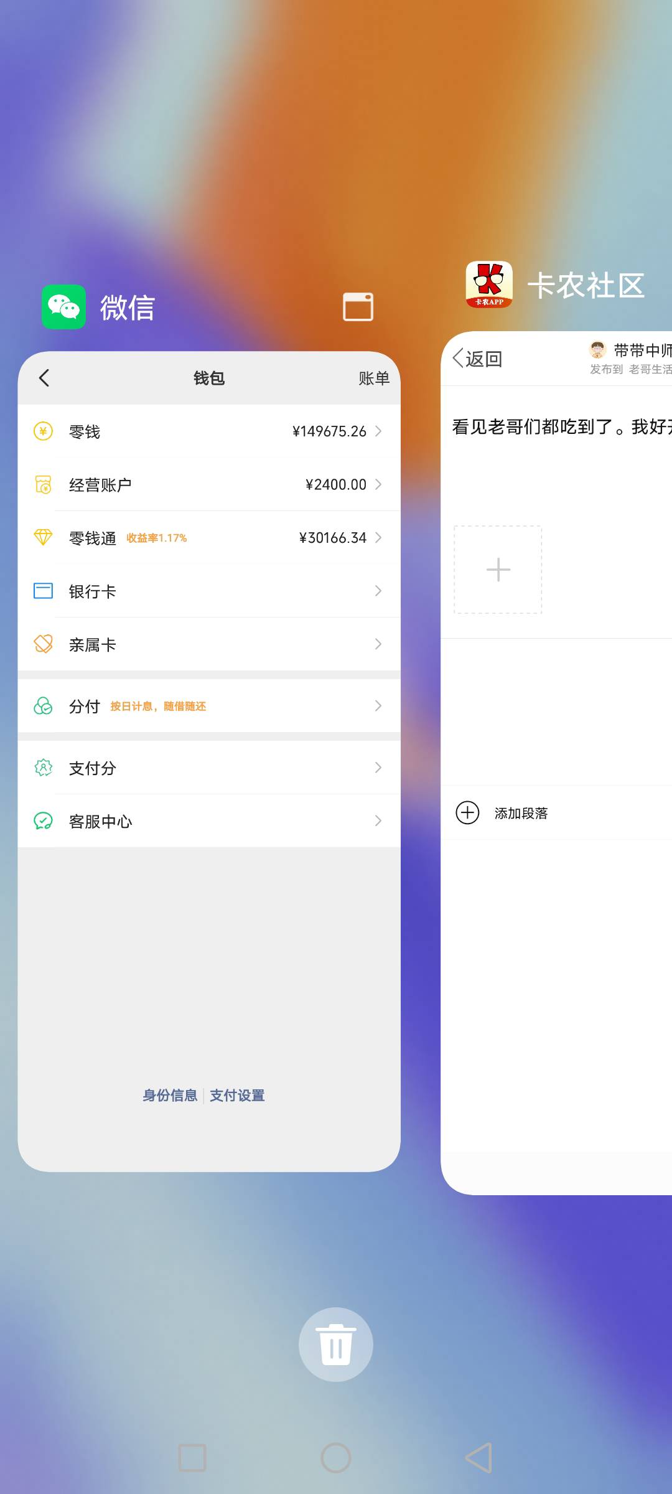672x1494 pixels.
Task: Tap the 零钱通 diamond icon
Action: [x=43, y=537]
